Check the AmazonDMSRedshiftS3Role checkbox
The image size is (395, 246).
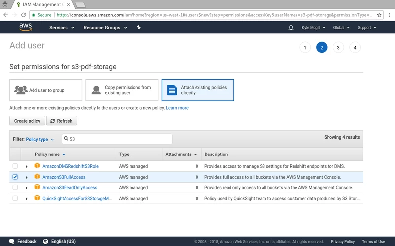(x=15, y=166)
